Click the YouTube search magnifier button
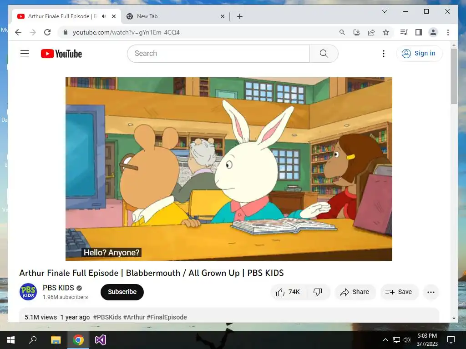The width and height of the screenshot is (466, 349). click(324, 54)
